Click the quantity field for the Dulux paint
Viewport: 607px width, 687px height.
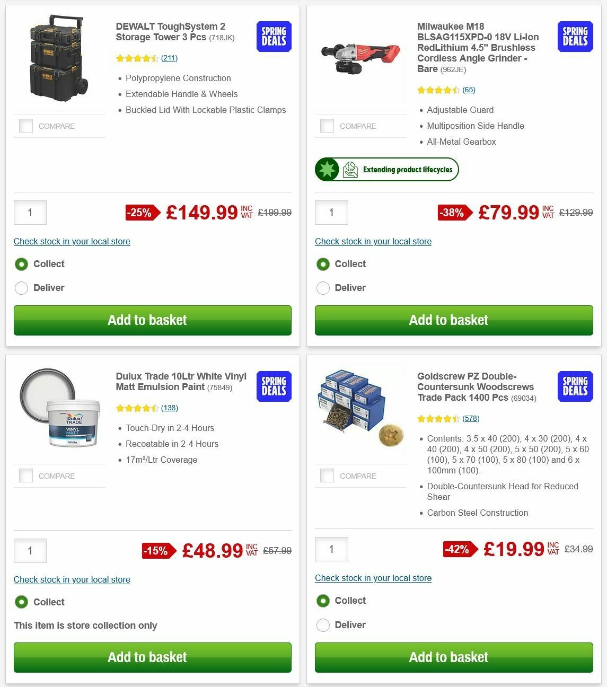[30, 551]
